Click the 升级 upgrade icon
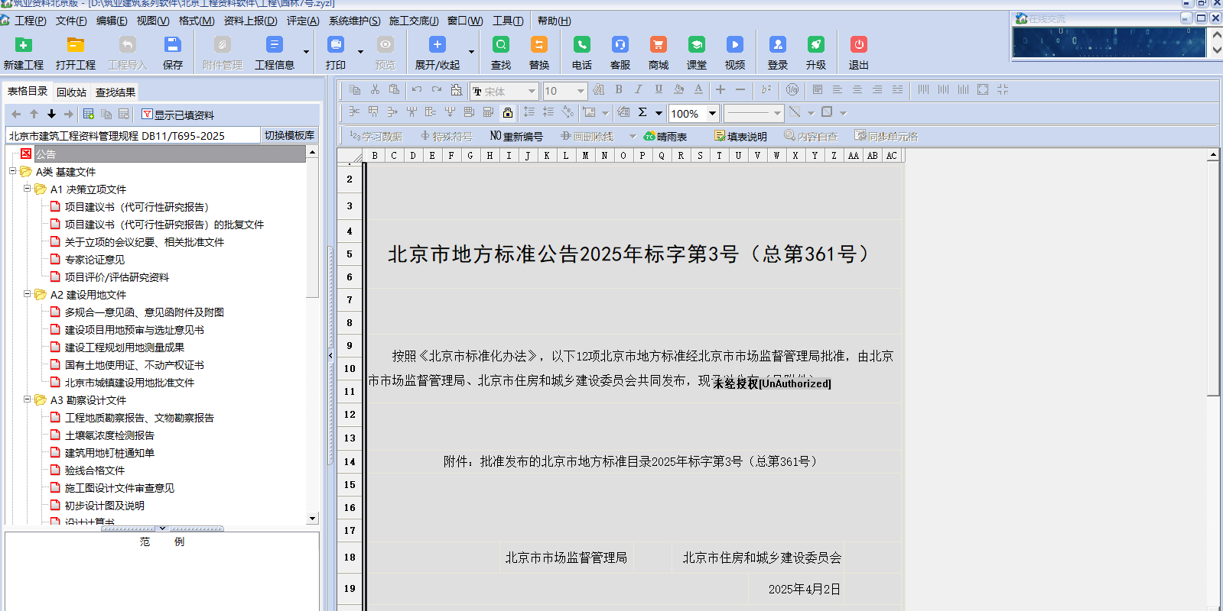 click(x=815, y=45)
